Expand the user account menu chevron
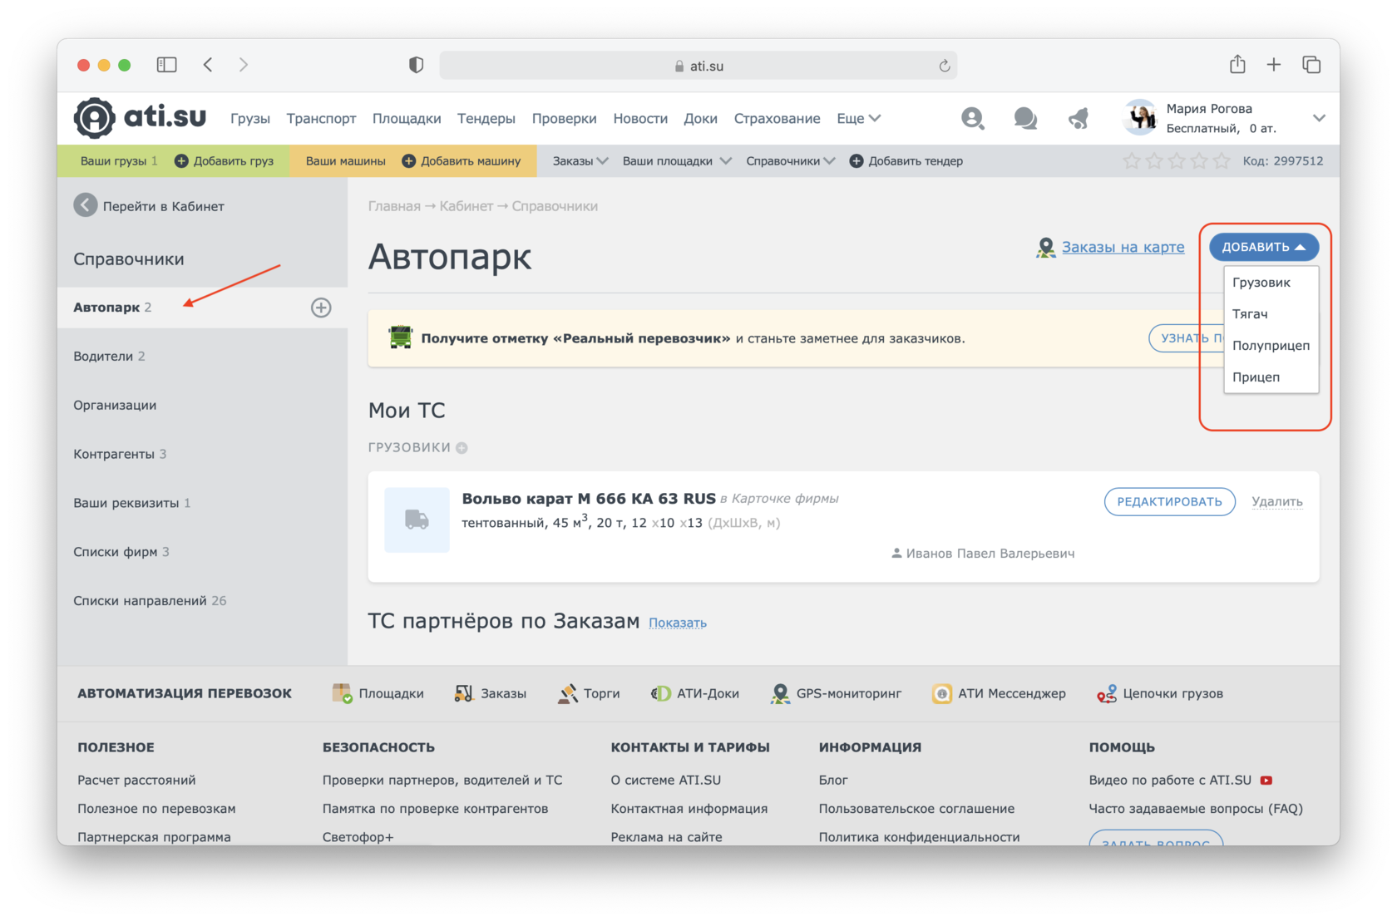This screenshot has width=1397, height=921. point(1319,118)
